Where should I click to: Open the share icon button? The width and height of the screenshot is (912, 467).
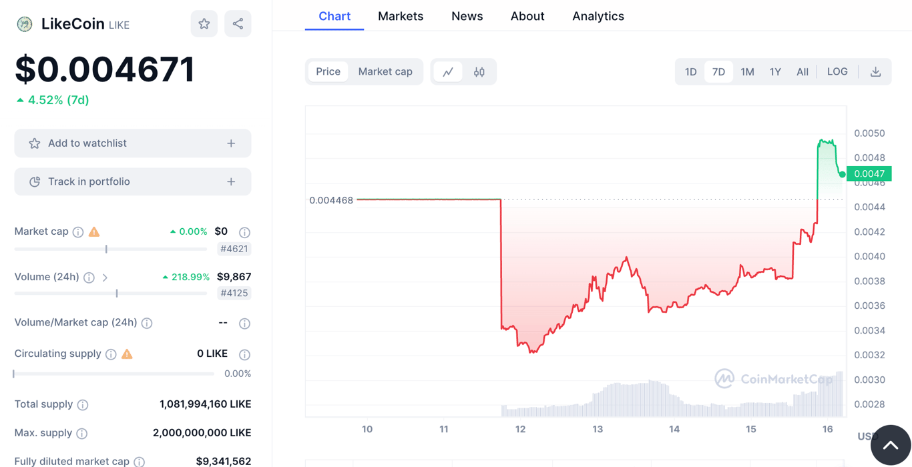click(x=238, y=24)
